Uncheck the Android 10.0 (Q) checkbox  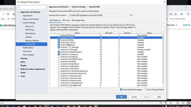[x=59, y=38]
